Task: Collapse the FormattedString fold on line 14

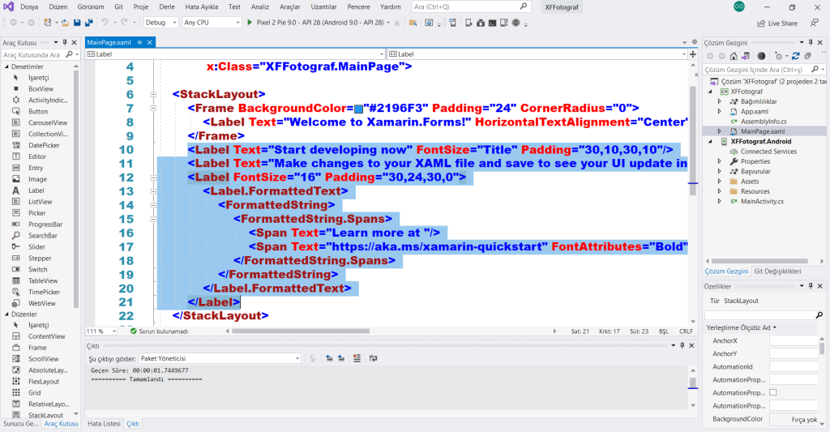Action: point(154,205)
